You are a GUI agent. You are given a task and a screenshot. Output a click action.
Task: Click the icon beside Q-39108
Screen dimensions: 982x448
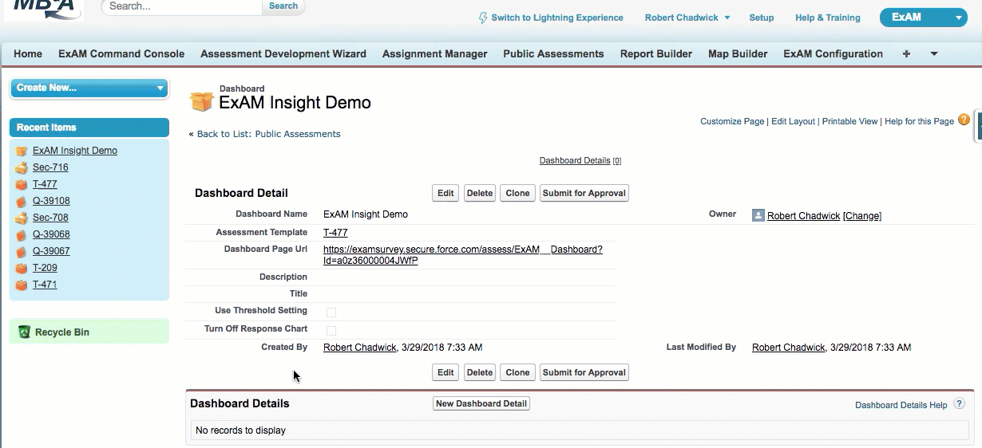point(22,201)
